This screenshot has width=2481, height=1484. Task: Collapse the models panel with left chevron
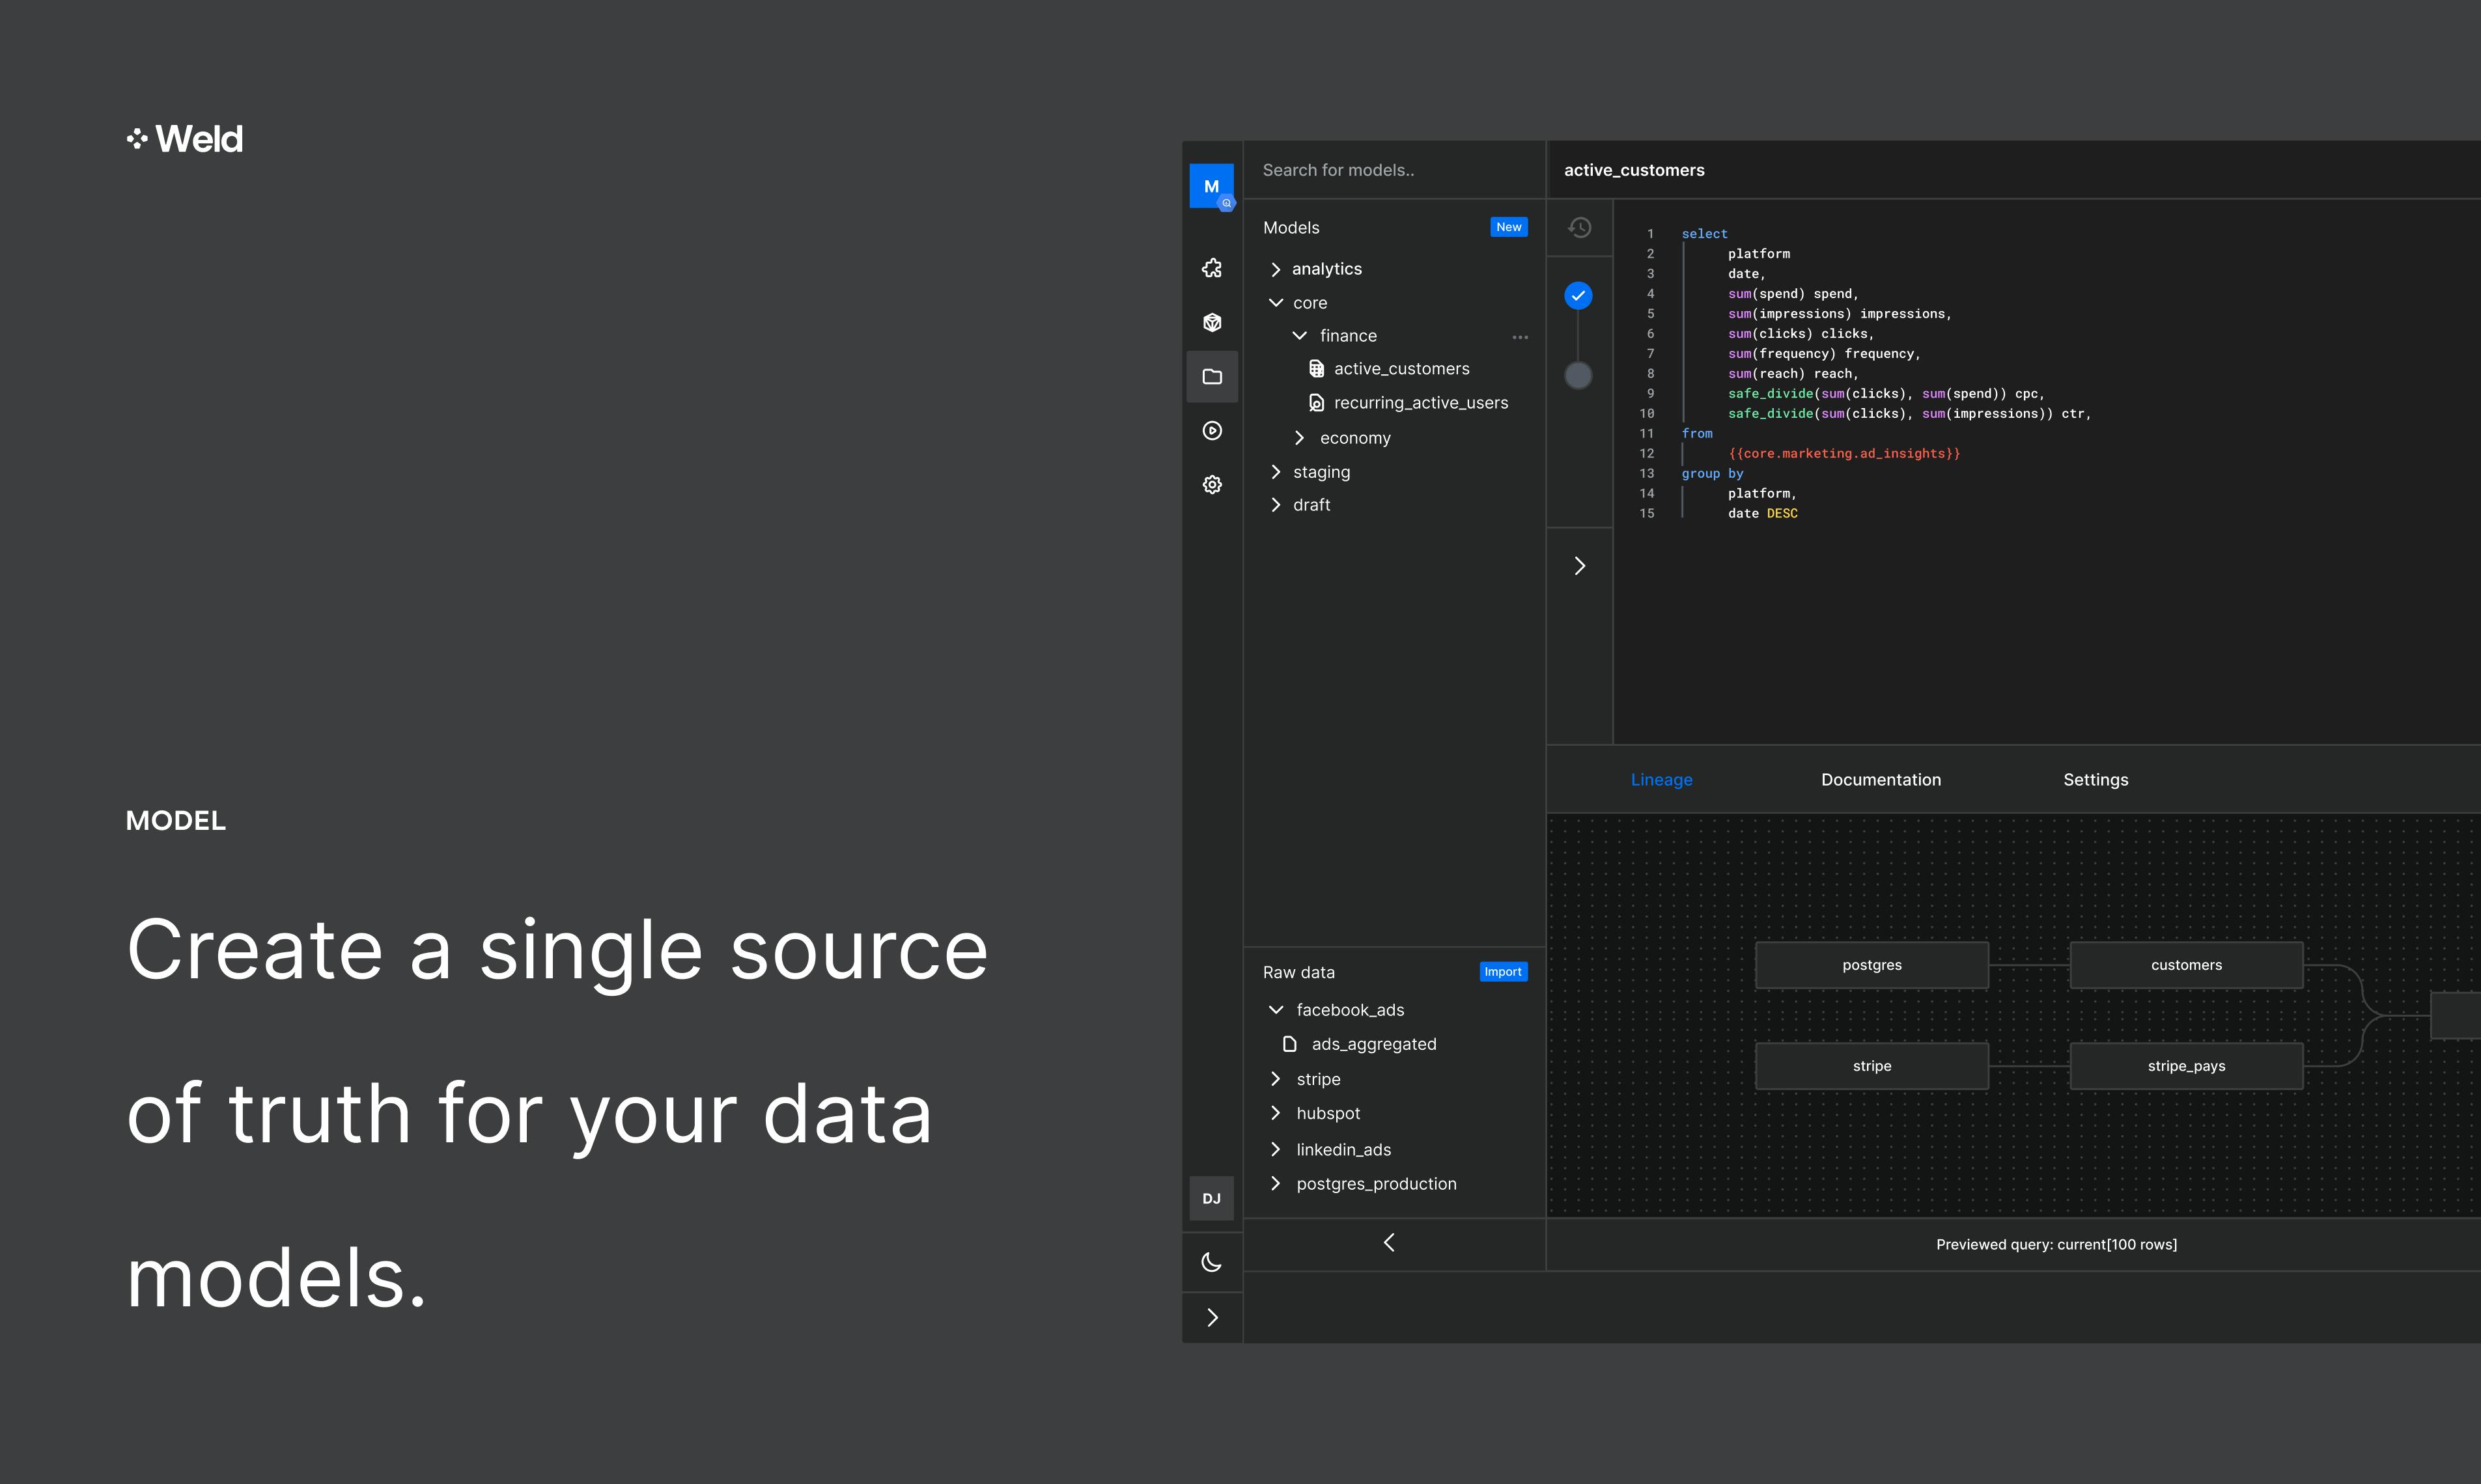1388,1242
